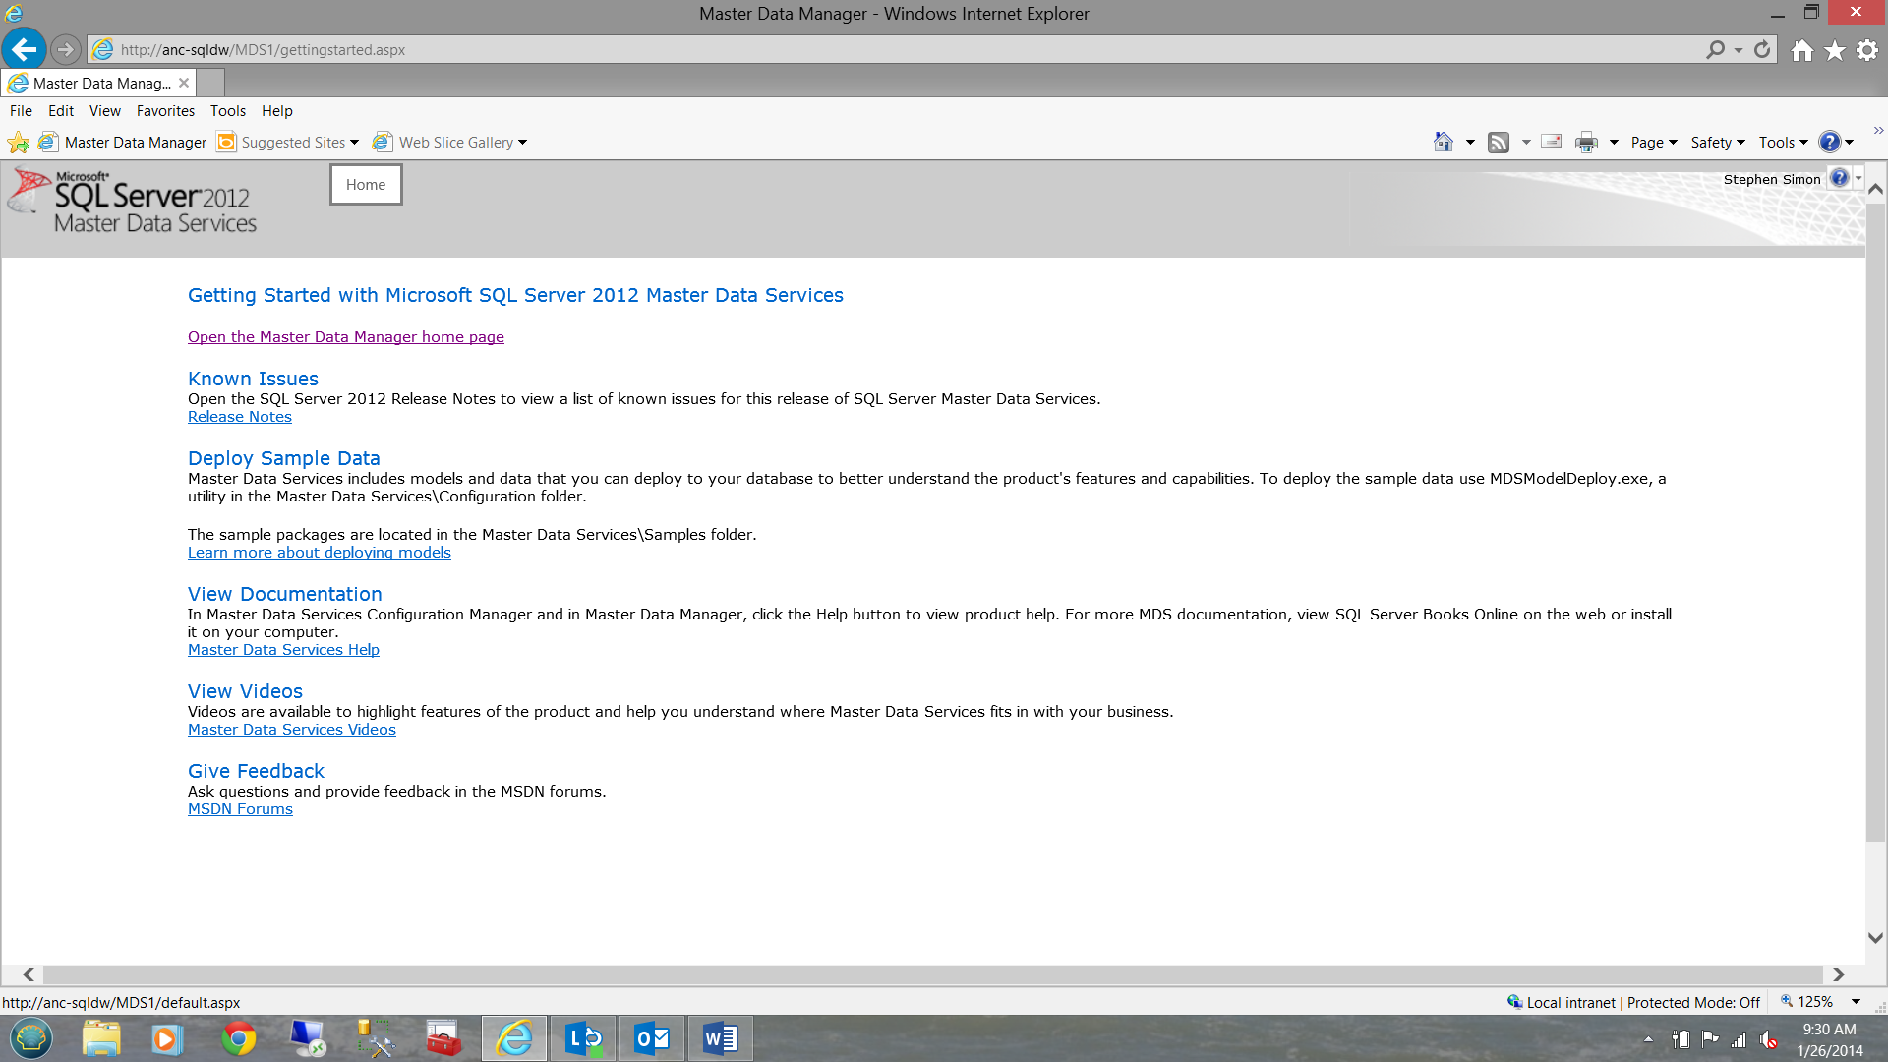The image size is (1888, 1062).
Task: Open the Master Data Manager home page link
Action: pyautogui.click(x=345, y=337)
